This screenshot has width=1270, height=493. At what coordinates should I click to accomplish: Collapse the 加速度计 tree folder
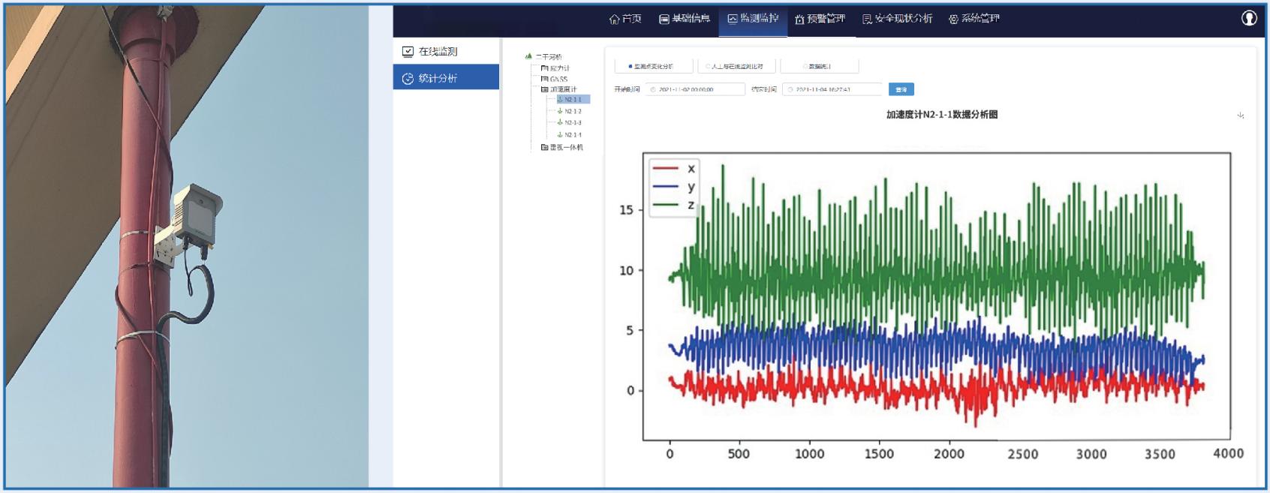pos(544,89)
